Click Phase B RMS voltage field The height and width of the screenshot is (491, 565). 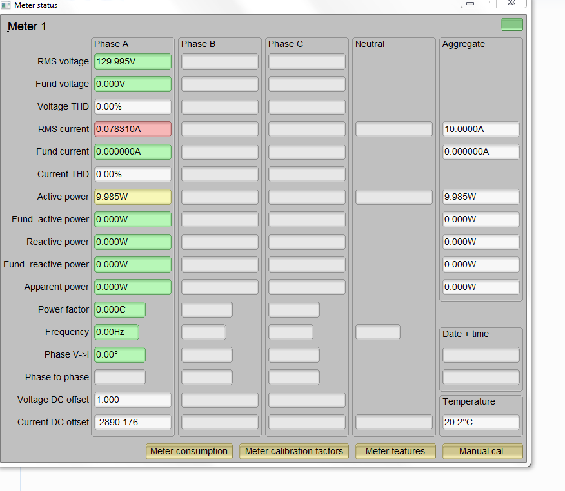click(220, 62)
